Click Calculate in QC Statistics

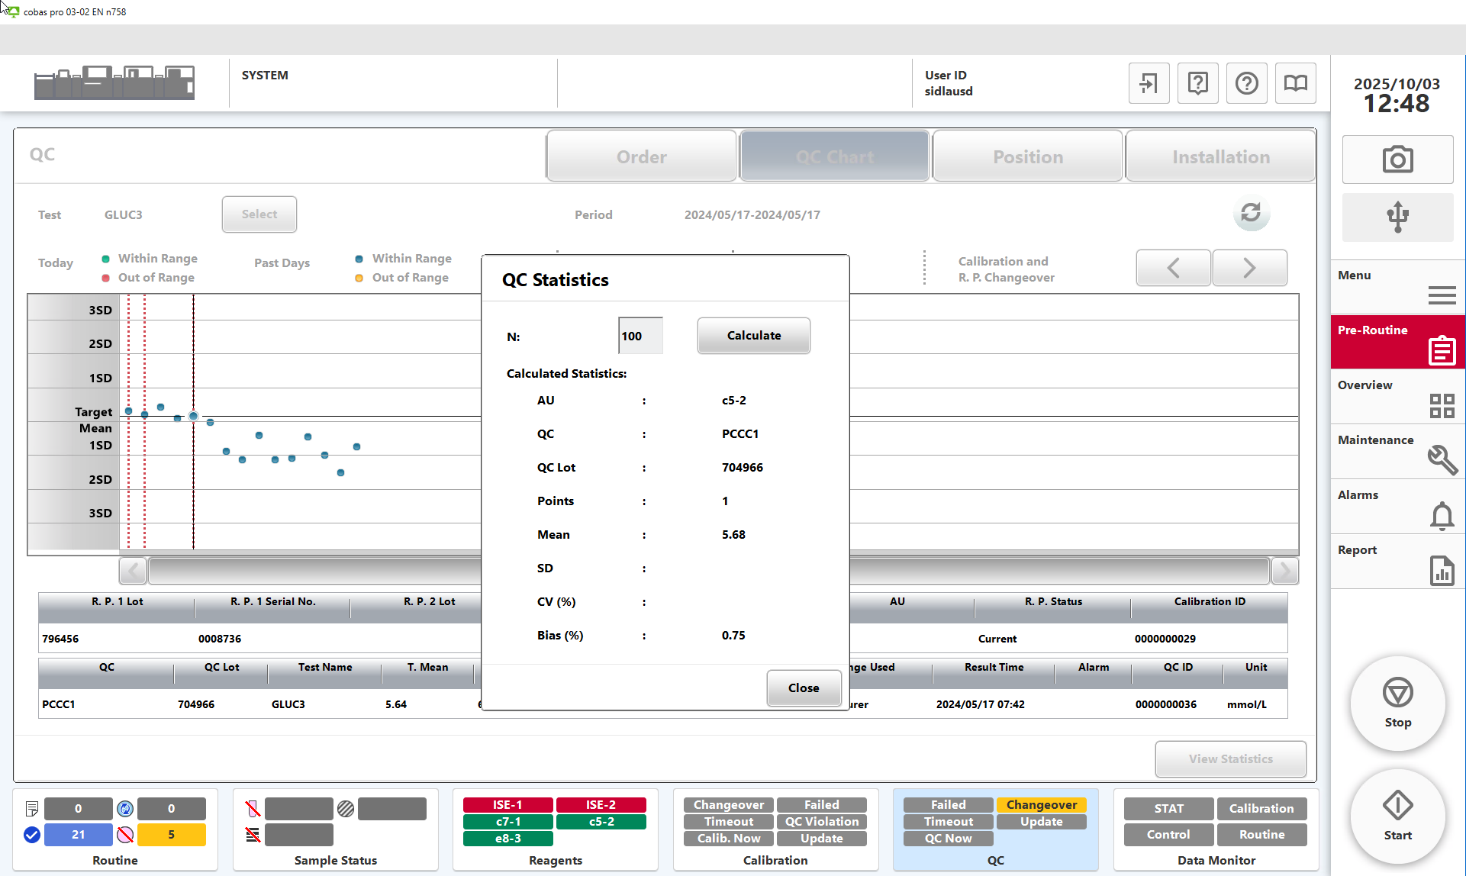pyautogui.click(x=753, y=336)
